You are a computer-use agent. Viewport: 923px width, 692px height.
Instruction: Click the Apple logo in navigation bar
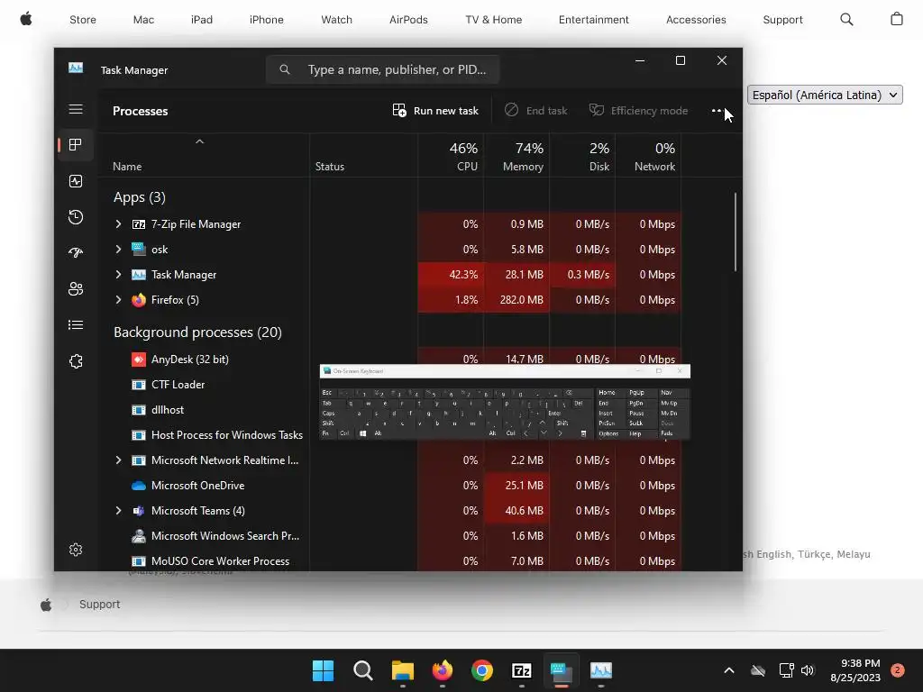[26, 20]
